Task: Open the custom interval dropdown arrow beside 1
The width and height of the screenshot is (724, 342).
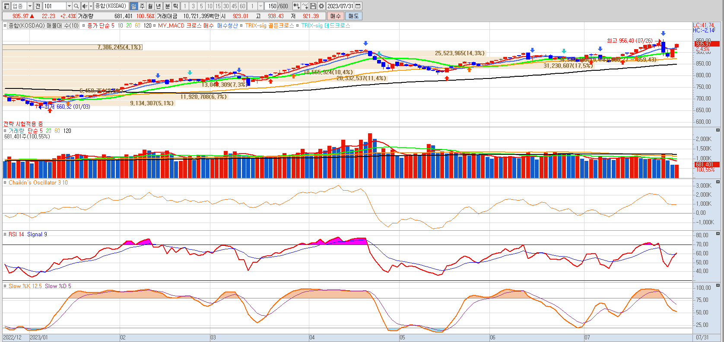Action: click(x=260, y=6)
